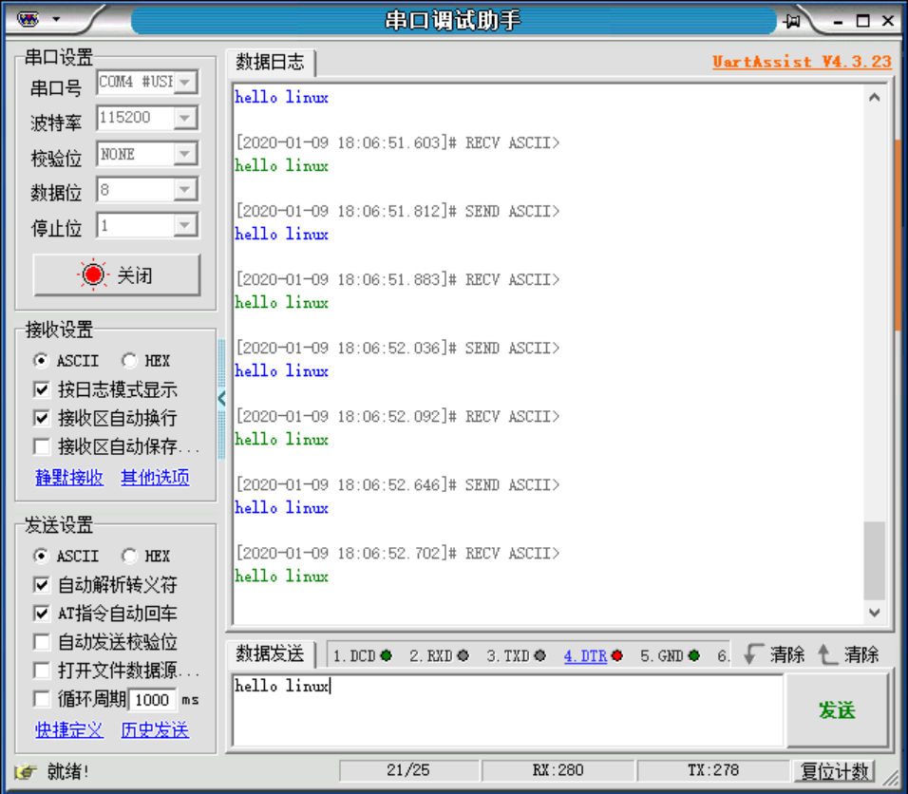Disable 按日志模式显示 checkbox

tap(41, 389)
